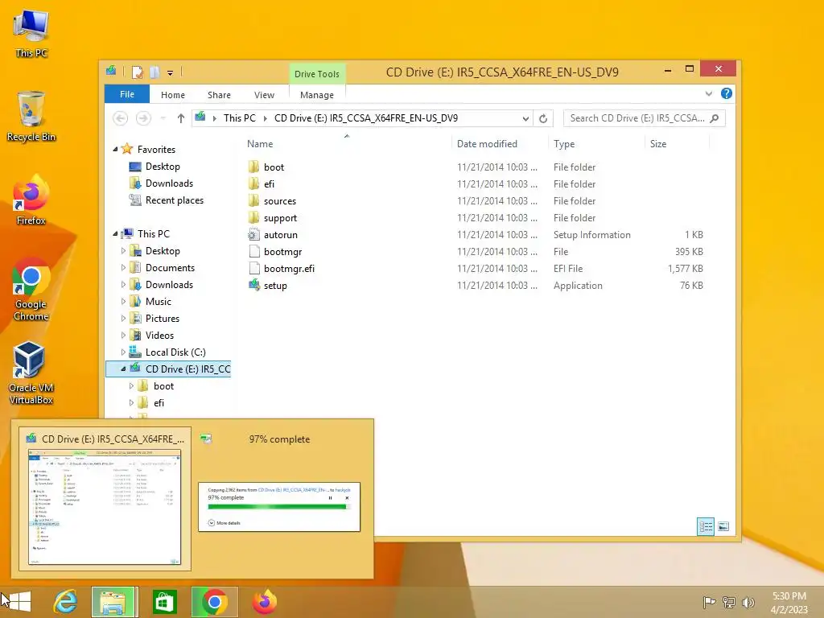Viewport: 824px width, 618px height.
Task: Go up one folder level arrow
Action: 181,118
